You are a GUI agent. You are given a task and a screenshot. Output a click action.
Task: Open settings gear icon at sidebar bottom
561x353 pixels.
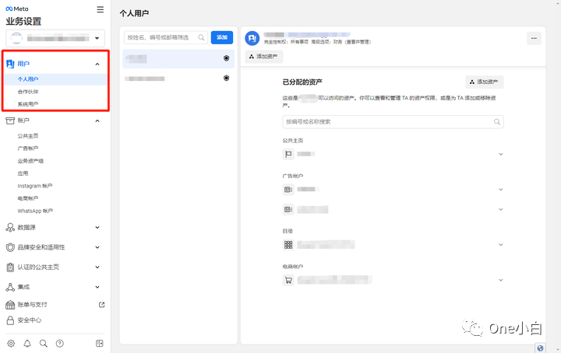11,344
